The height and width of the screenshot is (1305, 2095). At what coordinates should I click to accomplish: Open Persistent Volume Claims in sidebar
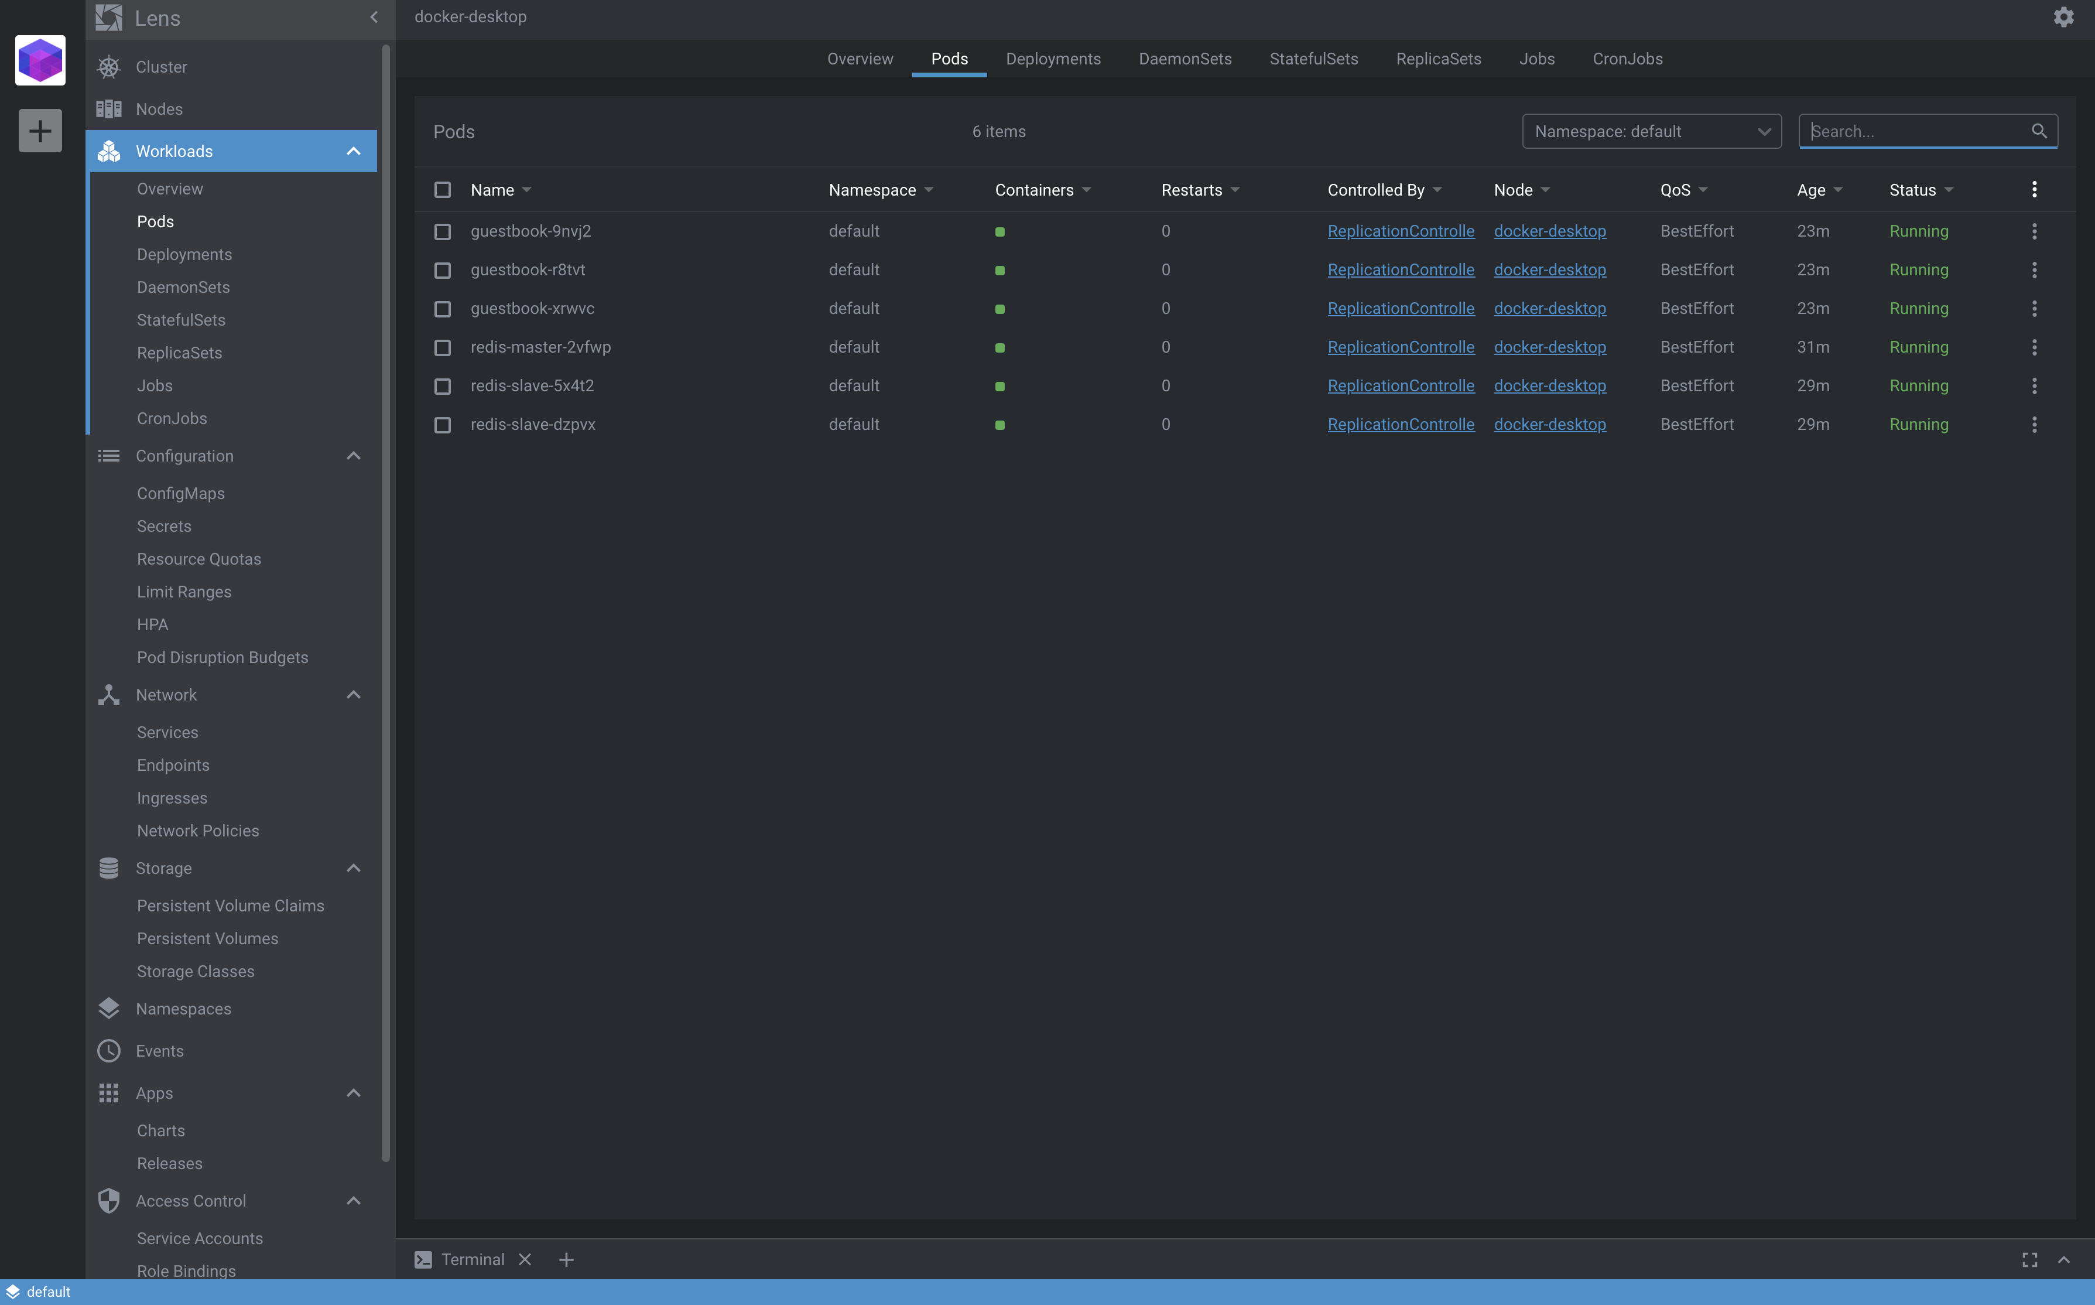point(230,906)
